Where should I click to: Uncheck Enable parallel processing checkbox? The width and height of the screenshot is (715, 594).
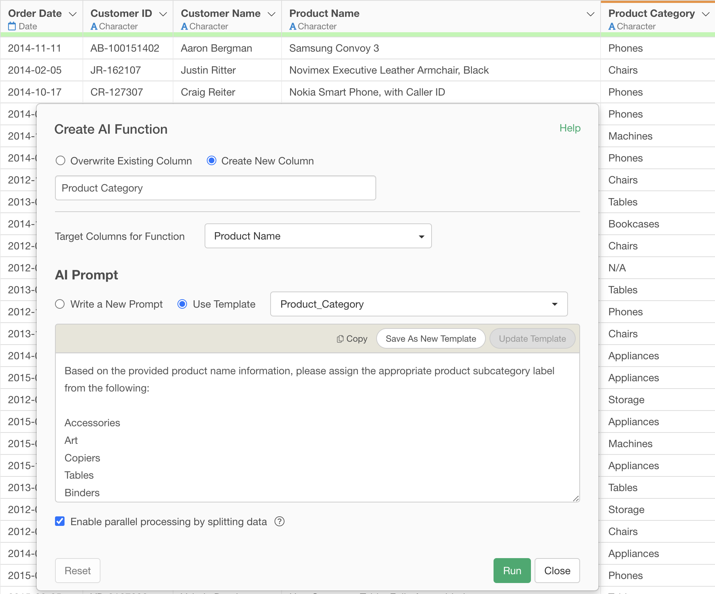(60, 521)
